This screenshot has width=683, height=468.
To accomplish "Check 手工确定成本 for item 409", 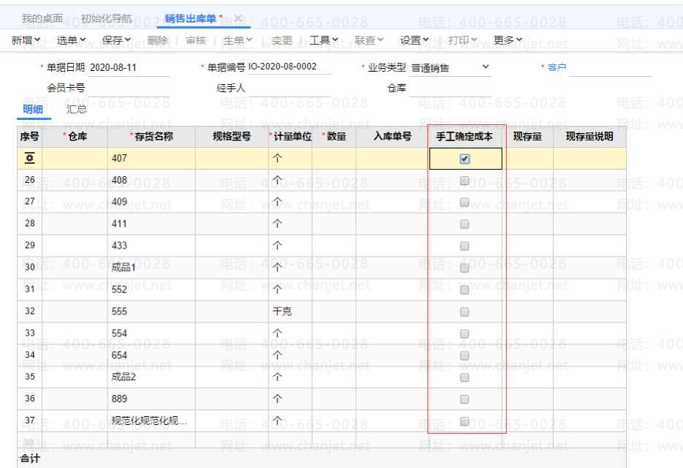I will (x=465, y=202).
